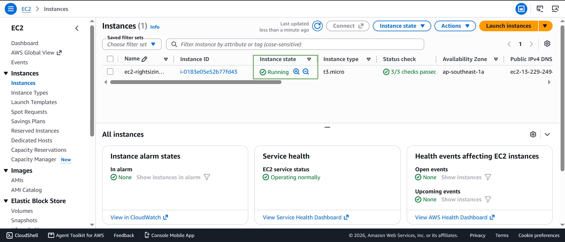Open the View Service Health Dashboard link

click(306, 217)
